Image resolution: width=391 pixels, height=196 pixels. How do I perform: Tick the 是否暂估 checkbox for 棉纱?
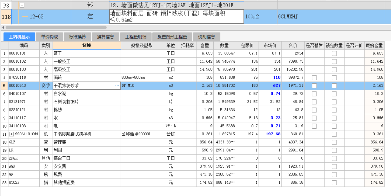click(314, 110)
